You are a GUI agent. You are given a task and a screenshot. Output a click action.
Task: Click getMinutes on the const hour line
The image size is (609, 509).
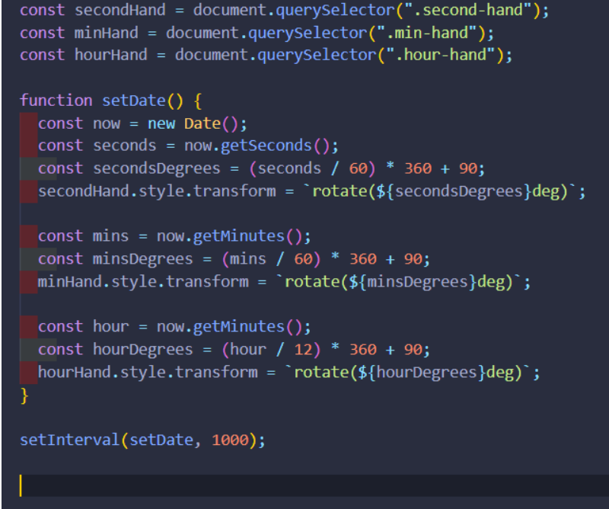coord(238,327)
